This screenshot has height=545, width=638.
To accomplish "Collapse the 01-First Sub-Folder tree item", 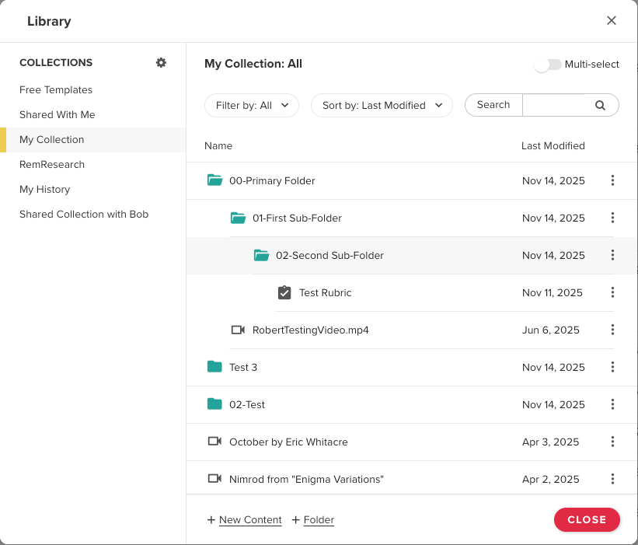I will pyautogui.click(x=238, y=218).
